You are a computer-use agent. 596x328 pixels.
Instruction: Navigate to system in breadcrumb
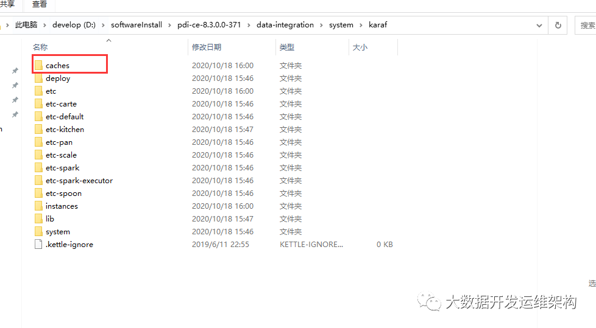(x=341, y=25)
